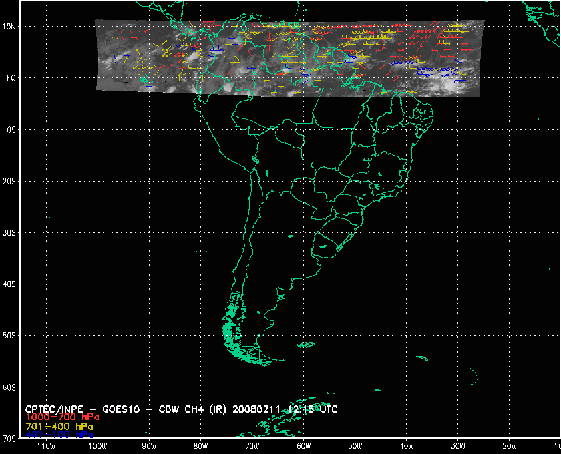Click the yellow 701-400 hPa legend entry

59,427
